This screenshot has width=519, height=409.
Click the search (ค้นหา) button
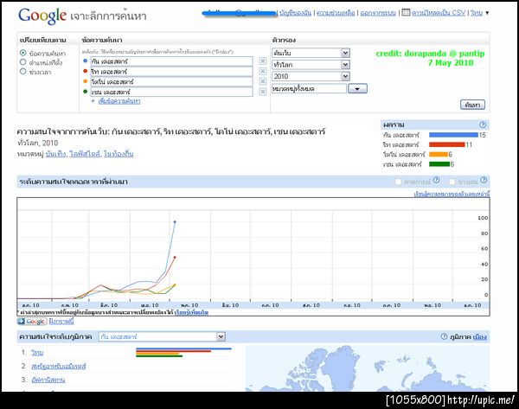(x=472, y=105)
